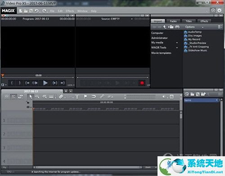Click the multicam mode icon
The image size is (225, 176).
pyautogui.click(x=20, y=97)
